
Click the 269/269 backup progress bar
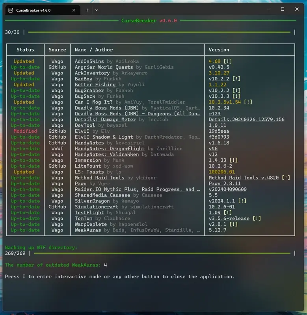tap(162, 253)
